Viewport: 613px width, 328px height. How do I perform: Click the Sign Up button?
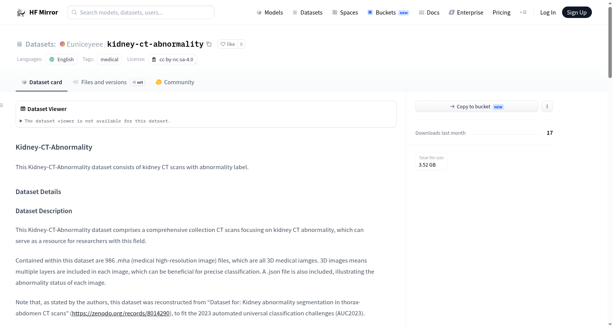click(x=577, y=12)
